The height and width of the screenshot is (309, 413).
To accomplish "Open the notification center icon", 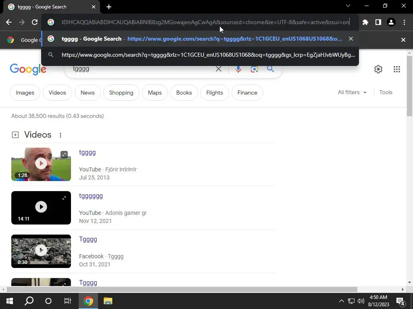I will [x=400, y=301].
